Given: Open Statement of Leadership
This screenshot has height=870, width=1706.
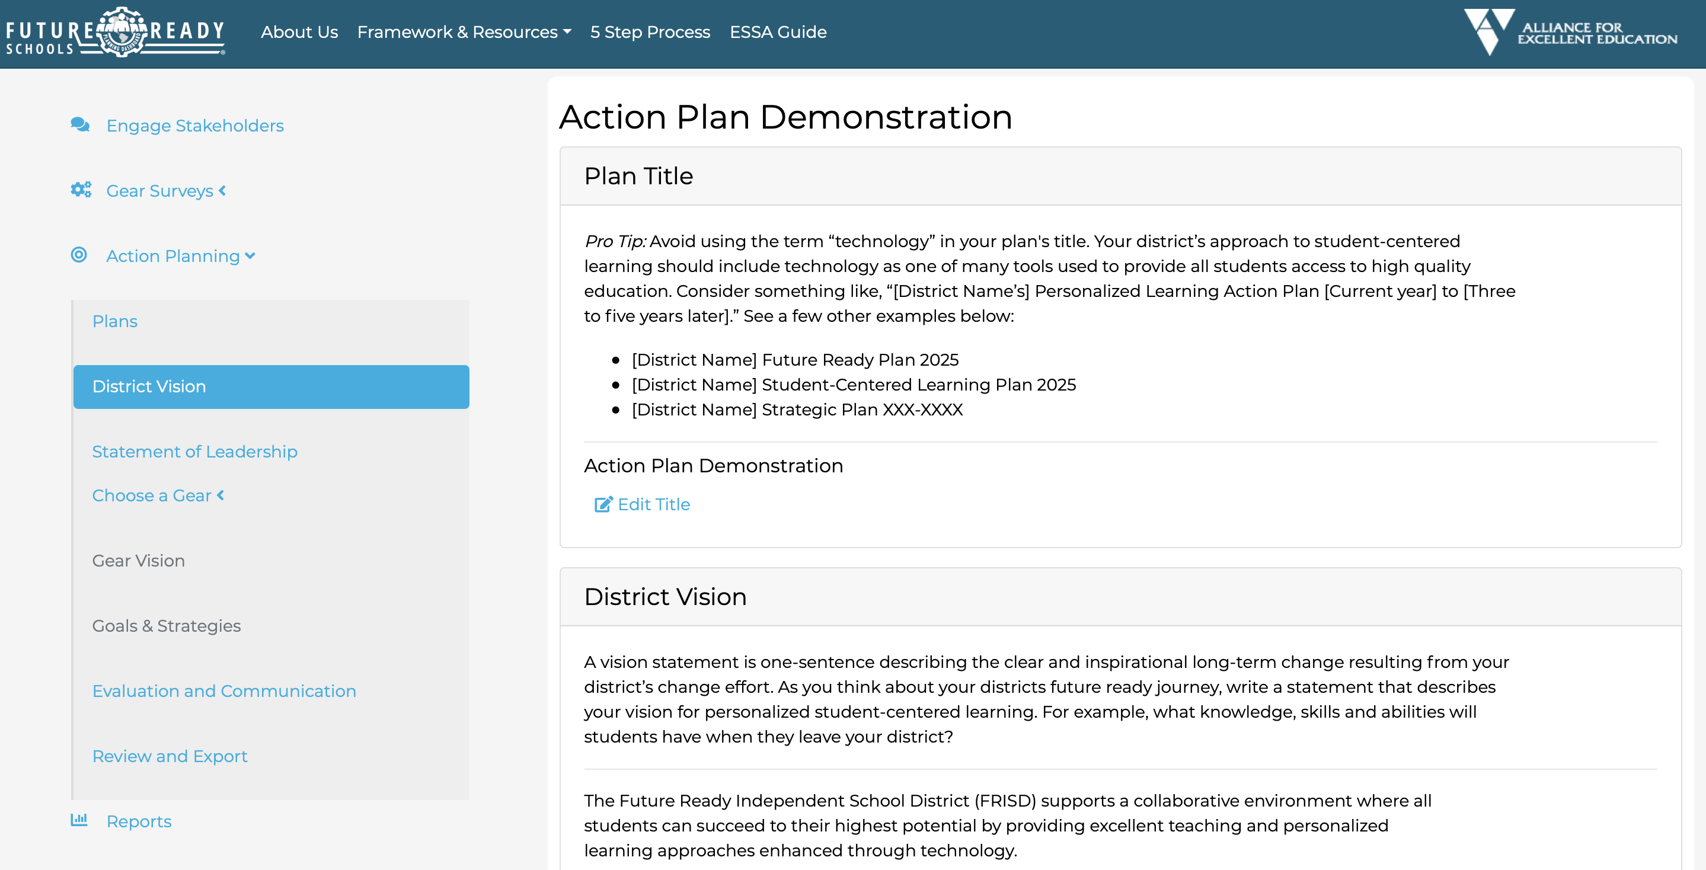Looking at the screenshot, I should click(194, 452).
